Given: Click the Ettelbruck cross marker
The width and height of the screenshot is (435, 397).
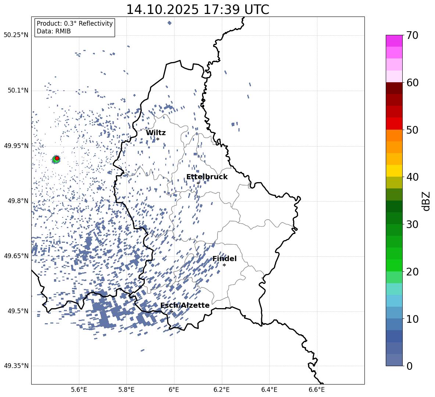Looking at the screenshot, I should pyautogui.click(x=198, y=183).
